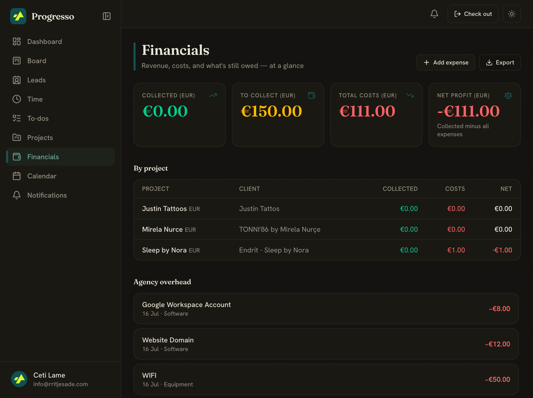Click the info@rritjesade.com account email
533x398 pixels.
[x=60, y=384]
